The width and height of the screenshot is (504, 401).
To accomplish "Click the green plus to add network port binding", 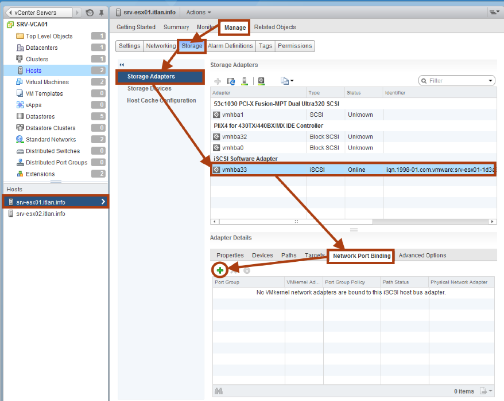I will (x=220, y=270).
